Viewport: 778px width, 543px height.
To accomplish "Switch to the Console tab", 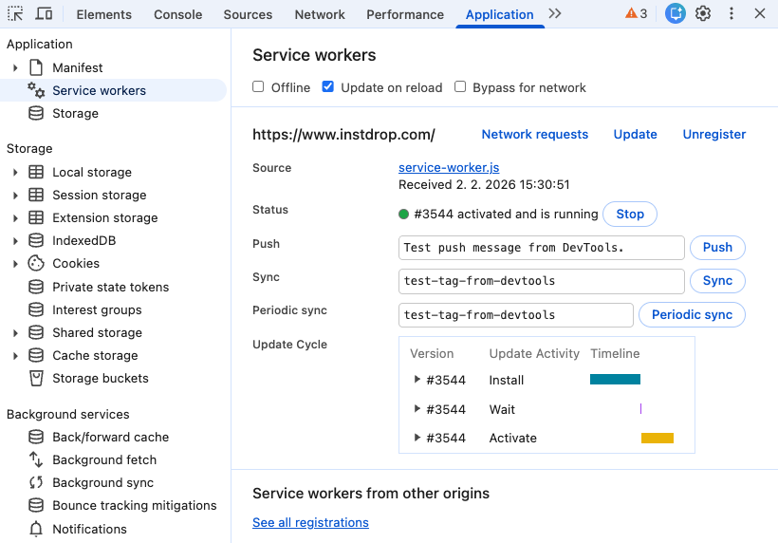I will [x=178, y=14].
